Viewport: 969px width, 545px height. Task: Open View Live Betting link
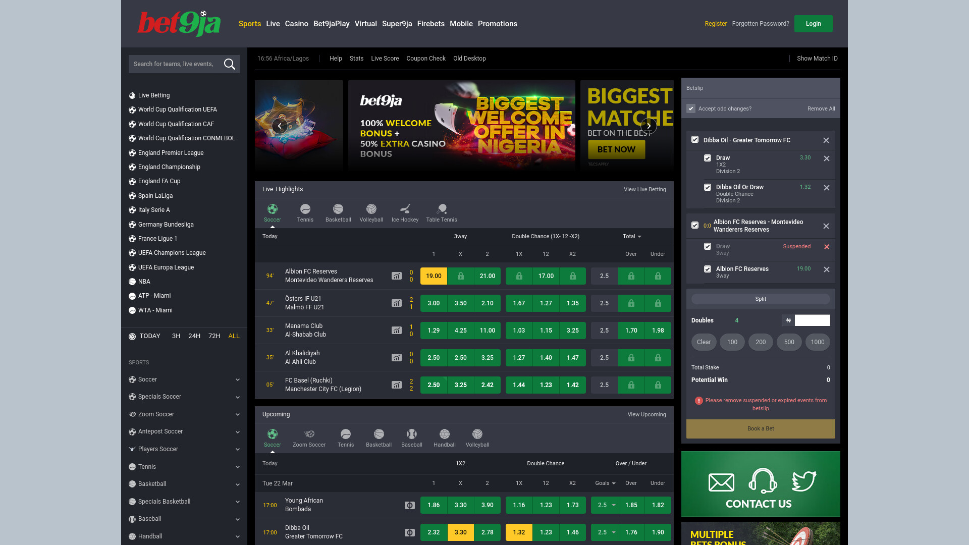coord(644,189)
